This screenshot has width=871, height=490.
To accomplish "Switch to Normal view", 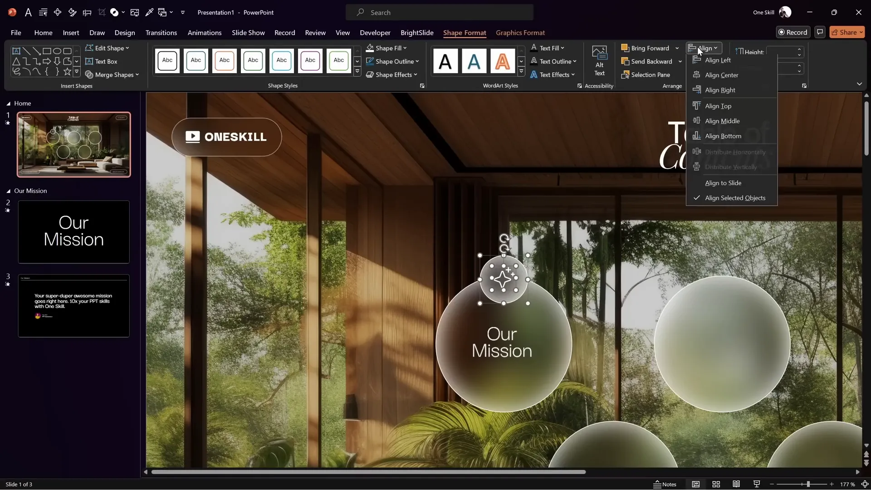I will click(x=695, y=484).
